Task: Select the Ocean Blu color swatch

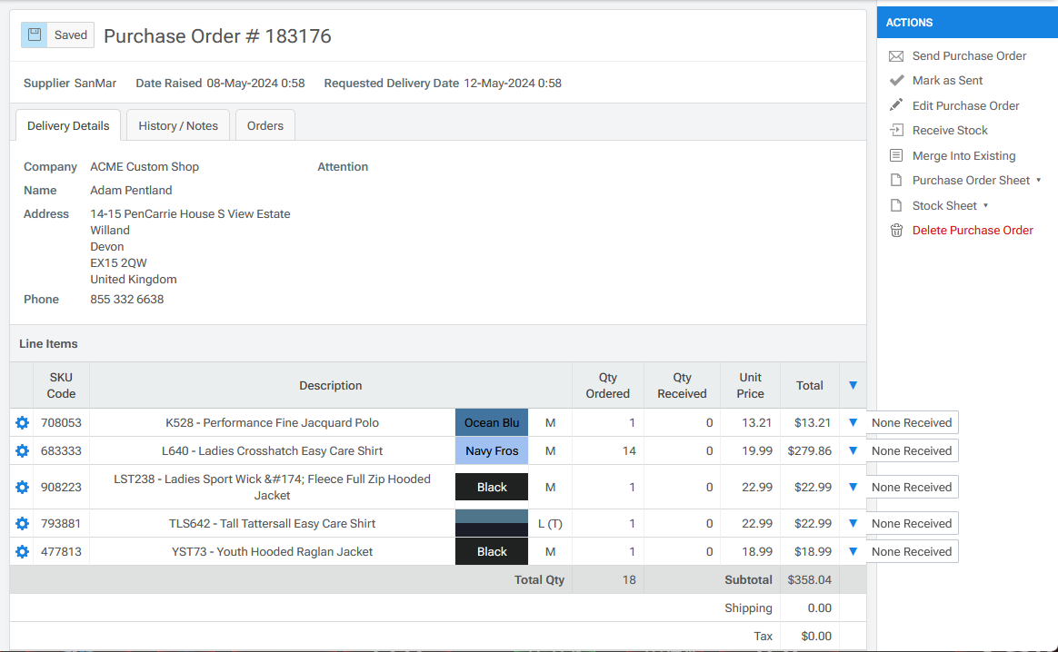Action: pos(491,422)
